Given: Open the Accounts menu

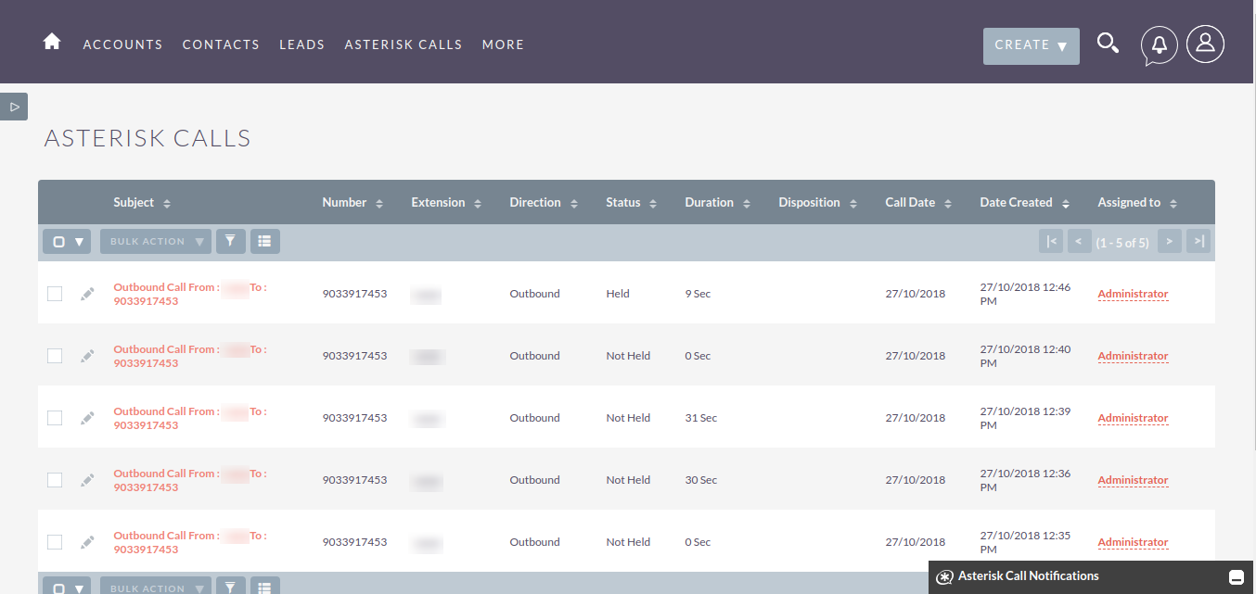Looking at the screenshot, I should tap(122, 44).
